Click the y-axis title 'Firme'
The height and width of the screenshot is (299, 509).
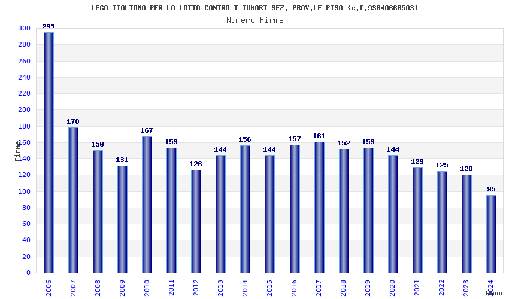click(18, 151)
